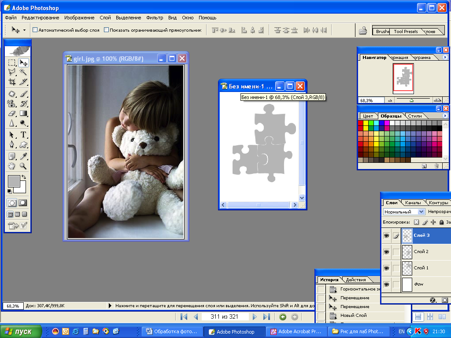Enable 'Автоматический выбор слоя' checkbox

coord(35,29)
